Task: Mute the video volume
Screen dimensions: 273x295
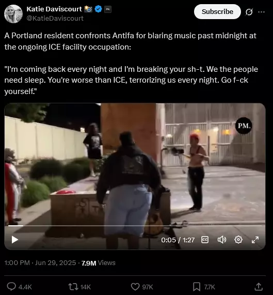Action: 222,240
